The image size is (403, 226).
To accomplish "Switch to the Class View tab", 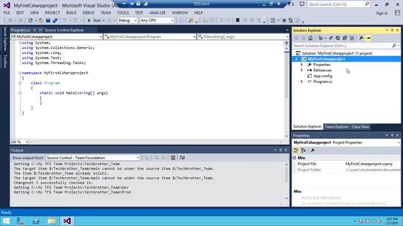I will coord(360,127).
